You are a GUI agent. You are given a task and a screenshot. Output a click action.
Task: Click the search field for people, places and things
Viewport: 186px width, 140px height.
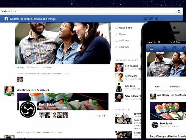pos(33,19)
